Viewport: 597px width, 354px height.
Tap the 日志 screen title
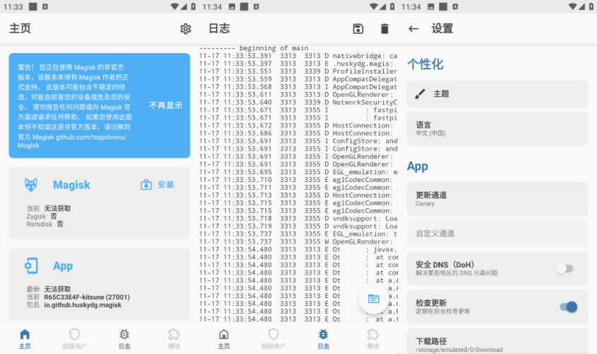coord(219,28)
